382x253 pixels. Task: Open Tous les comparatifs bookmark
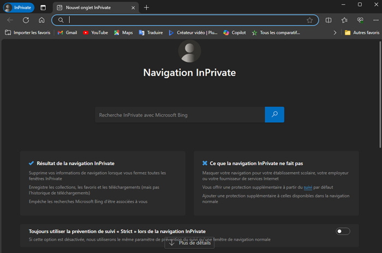[276, 33]
